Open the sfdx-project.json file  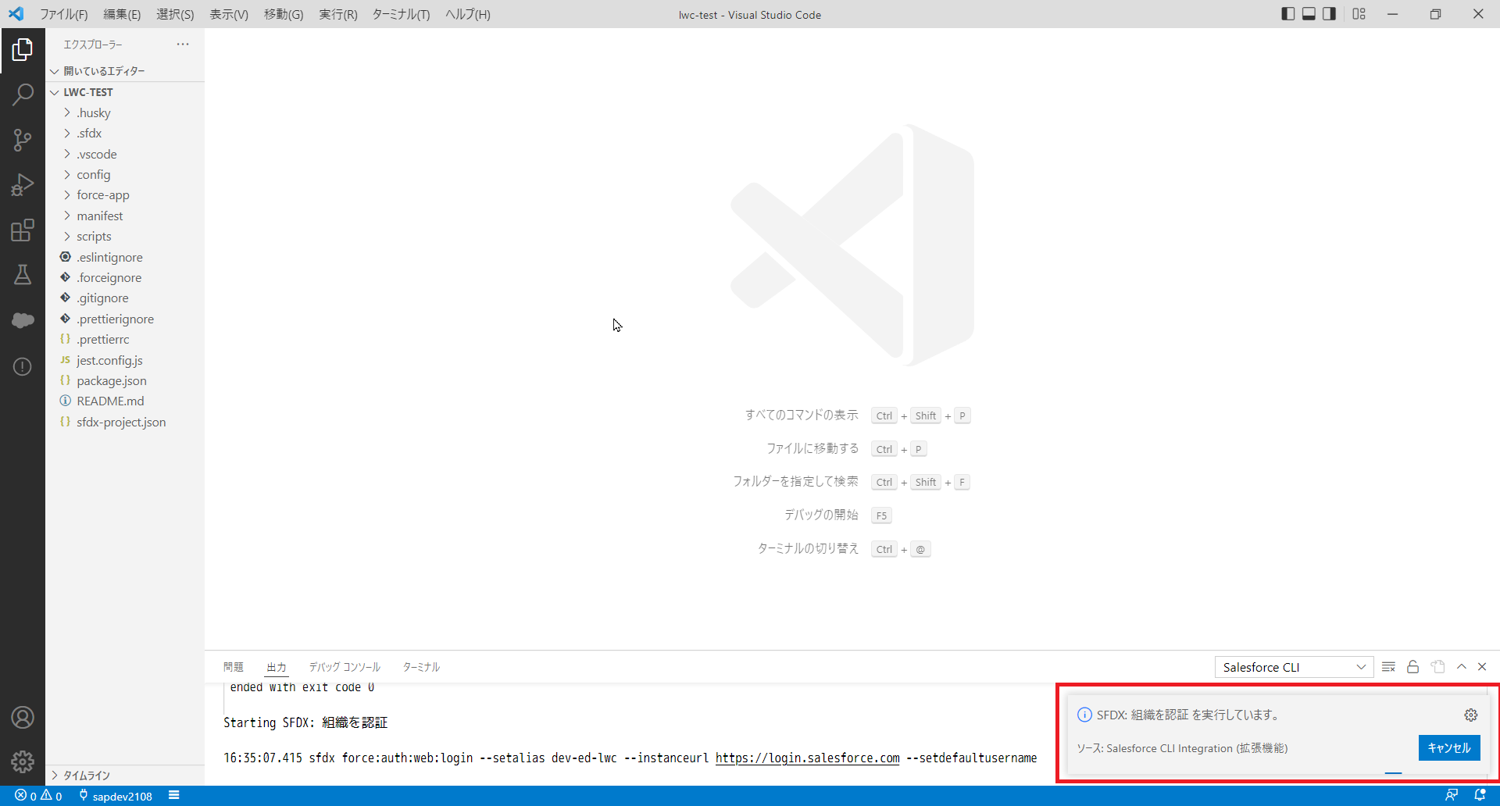point(125,423)
